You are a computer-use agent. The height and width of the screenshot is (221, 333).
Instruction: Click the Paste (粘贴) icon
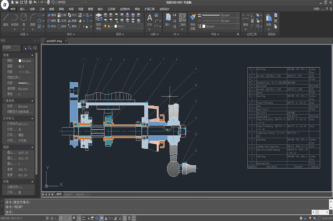coord(269,20)
